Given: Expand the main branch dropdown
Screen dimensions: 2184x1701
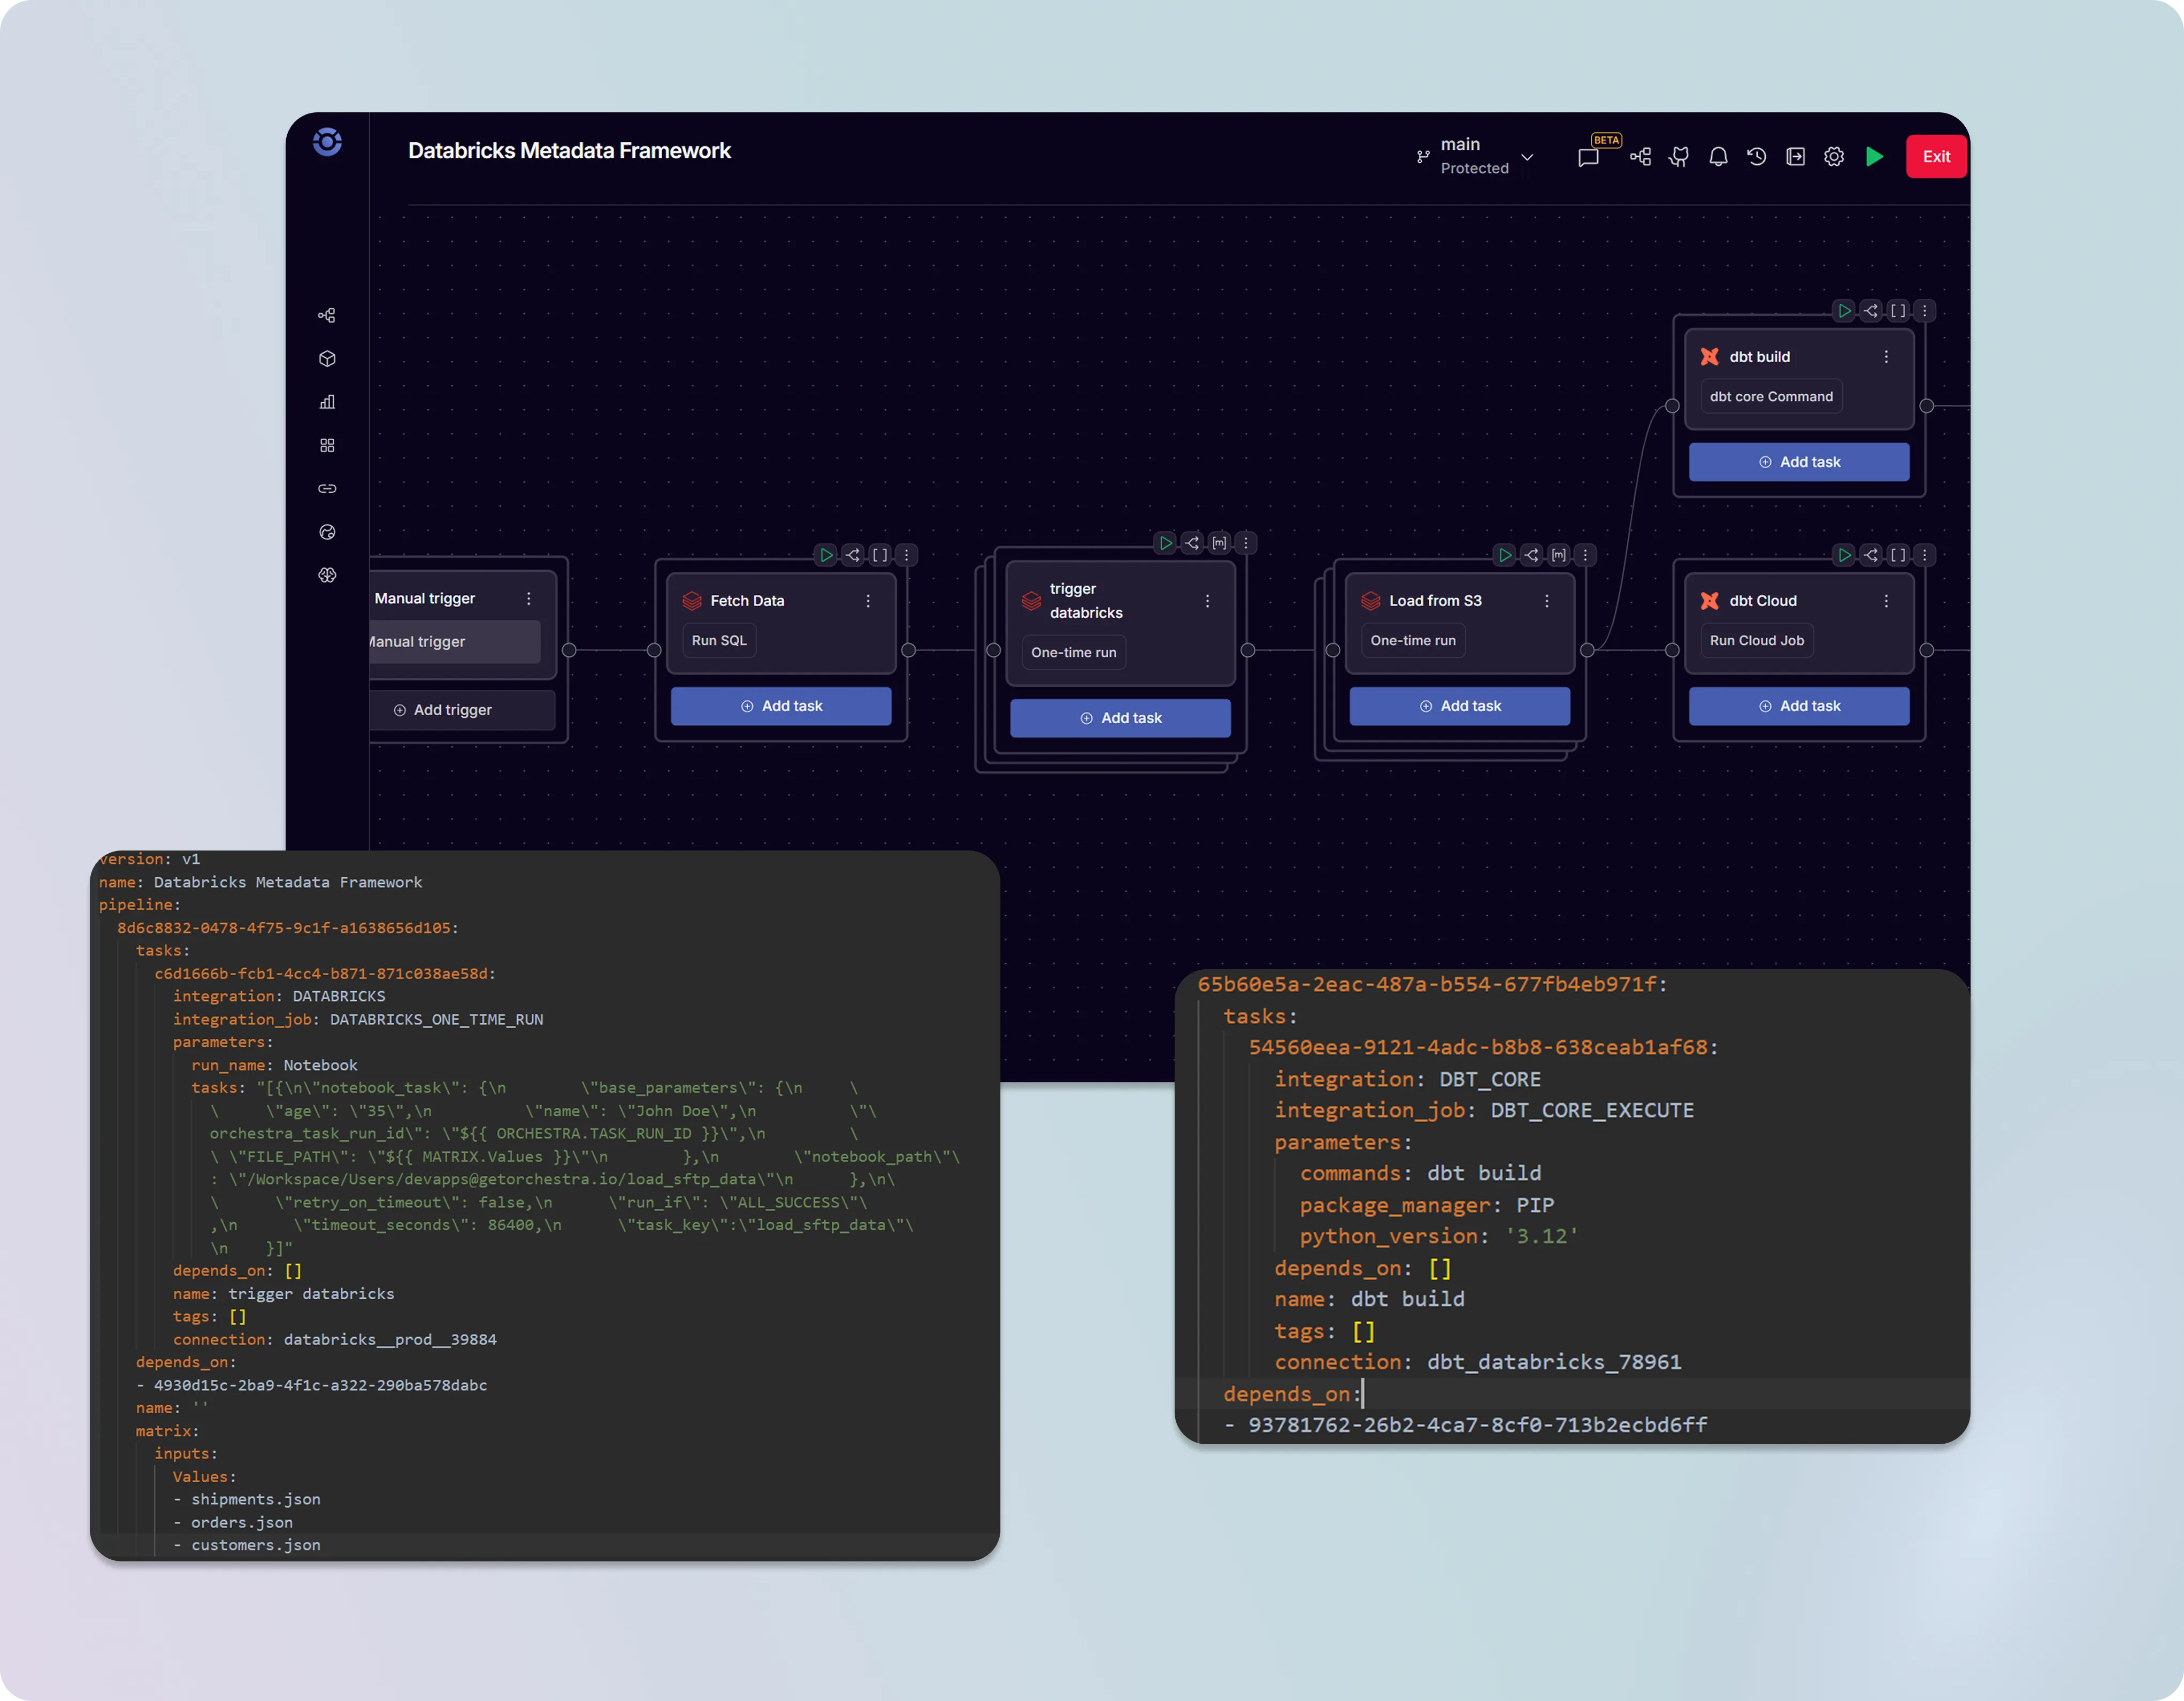Looking at the screenshot, I should [1527, 157].
